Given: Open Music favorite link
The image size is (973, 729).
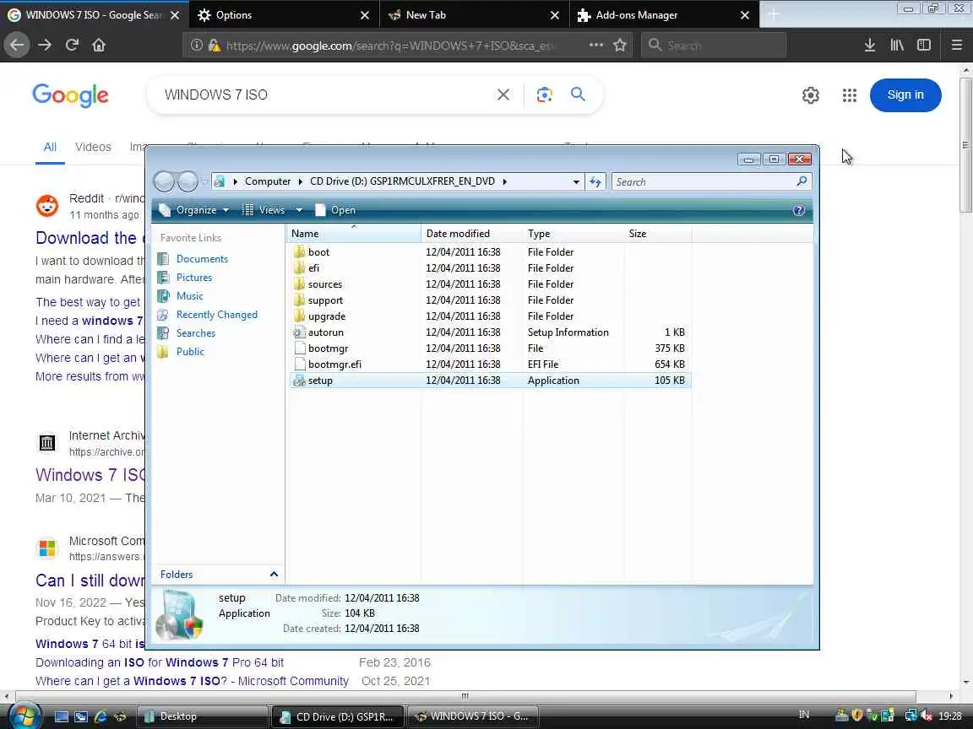Looking at the screenshot, I should pyautogui.click(x=189, y=295).
